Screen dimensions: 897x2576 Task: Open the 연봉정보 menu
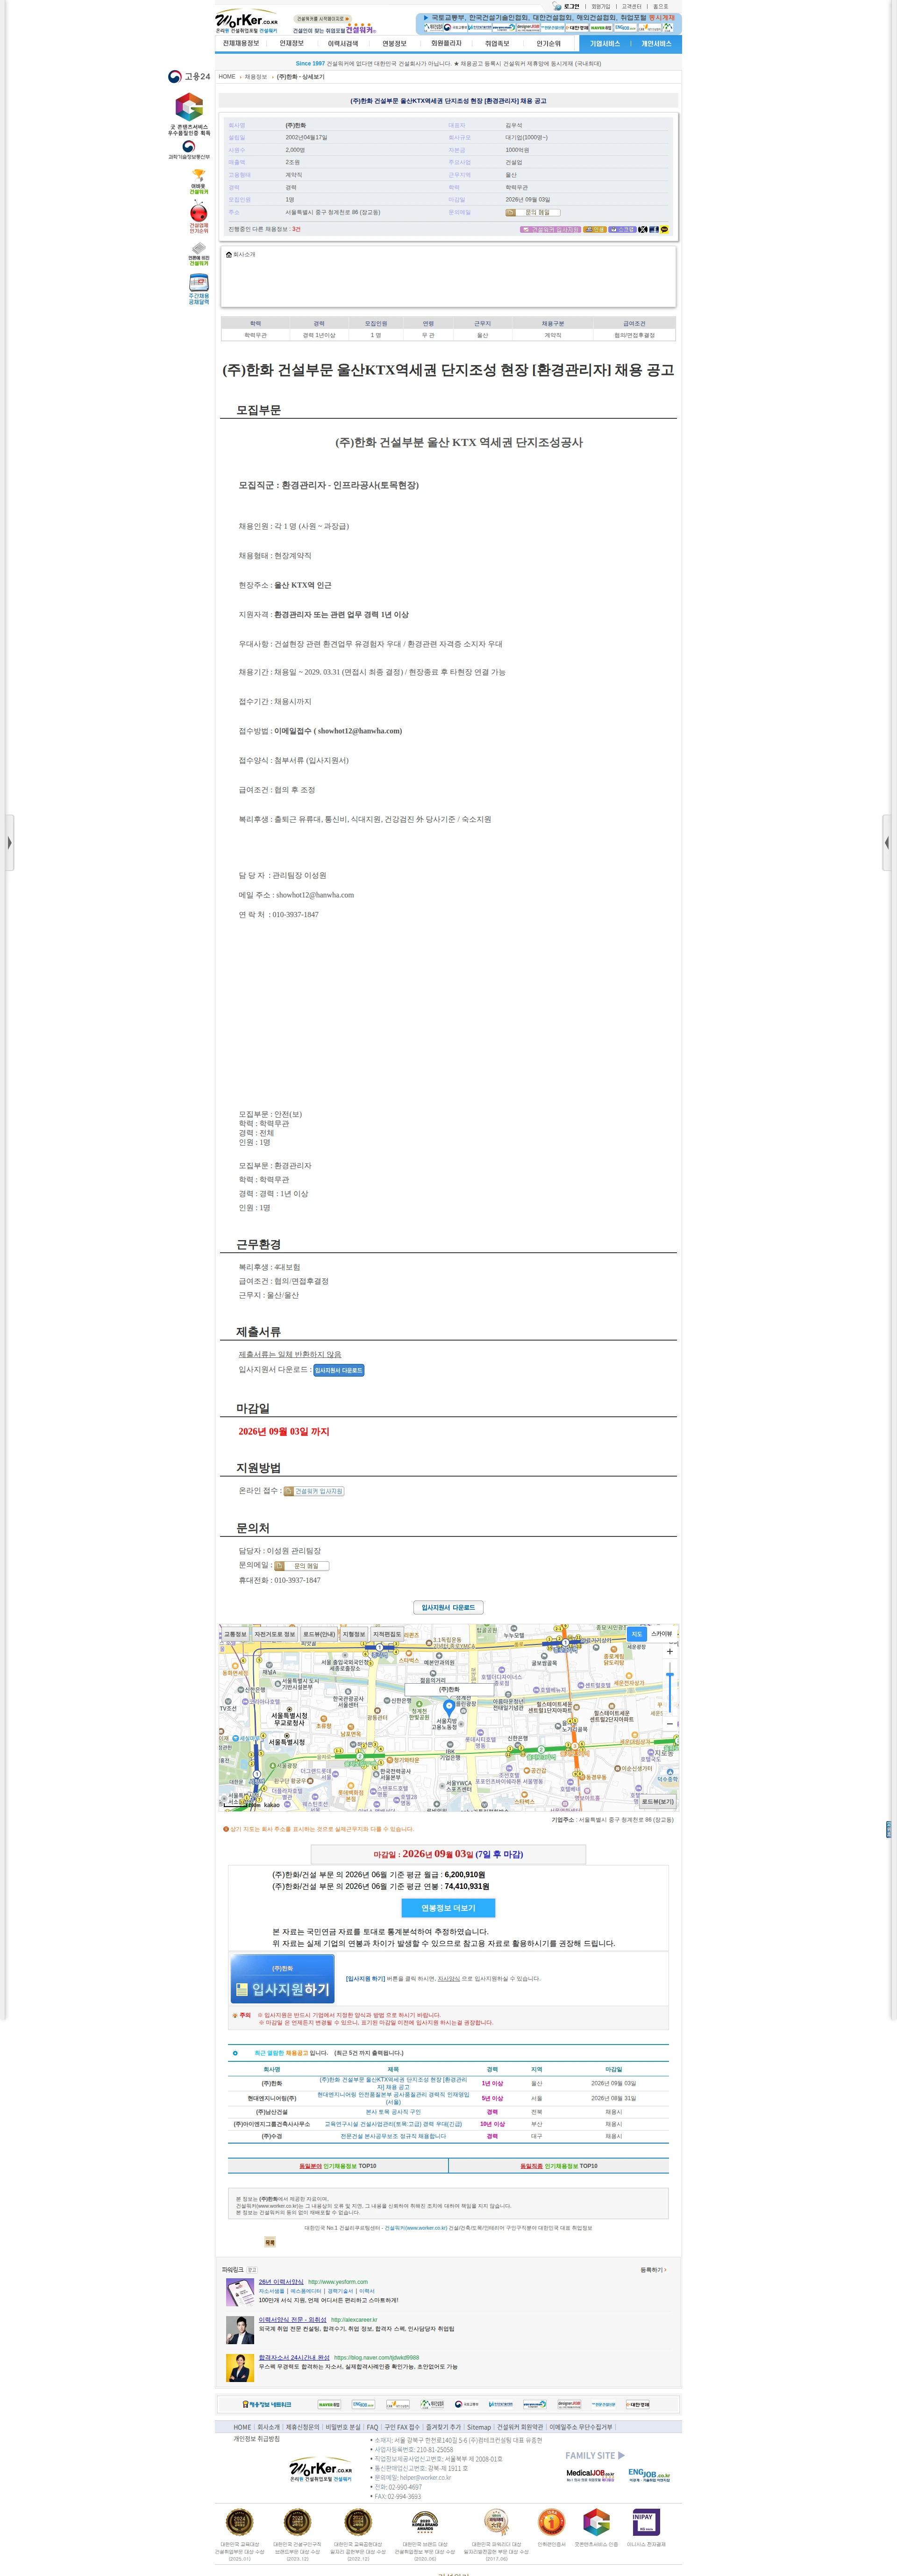click(394, 44)
